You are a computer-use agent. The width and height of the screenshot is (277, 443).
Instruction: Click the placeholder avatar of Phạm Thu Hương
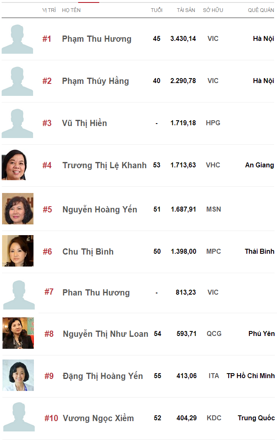pyautogui.click(x=17, y=39)
